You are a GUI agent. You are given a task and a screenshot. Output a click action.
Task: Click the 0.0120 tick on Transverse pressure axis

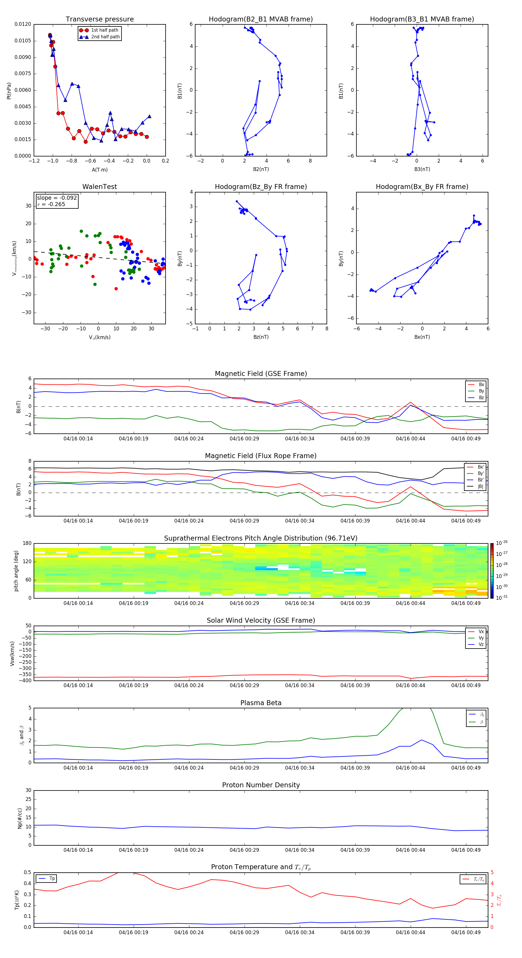pos(23,24)
